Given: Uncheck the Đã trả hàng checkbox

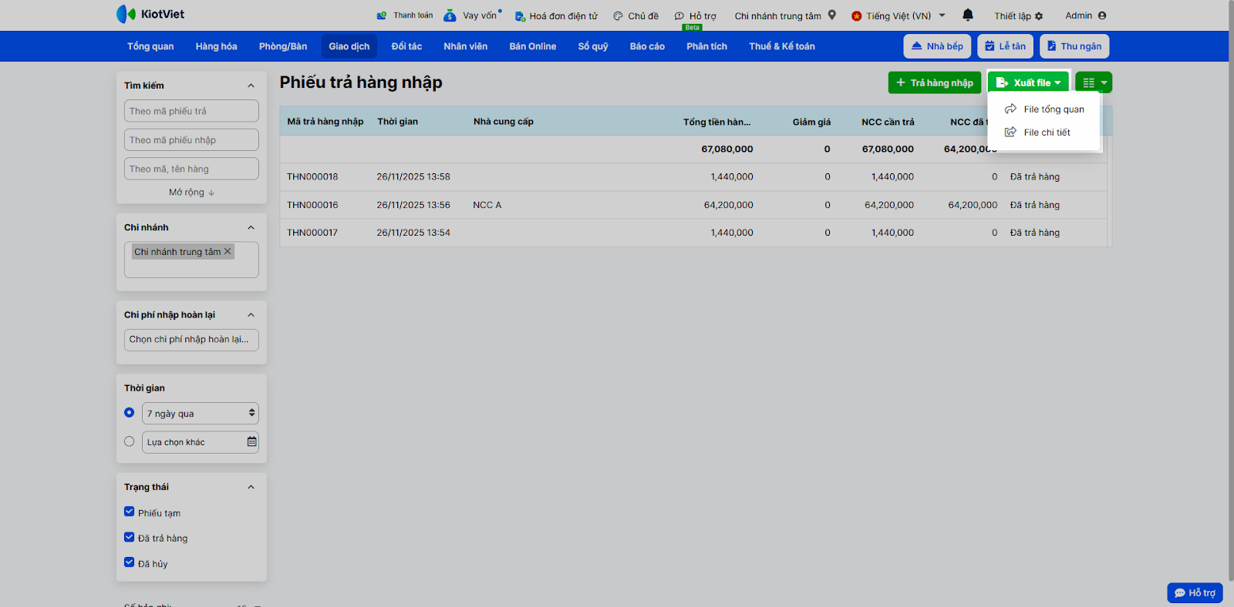Looking at the screenshot, I should 130,537.
